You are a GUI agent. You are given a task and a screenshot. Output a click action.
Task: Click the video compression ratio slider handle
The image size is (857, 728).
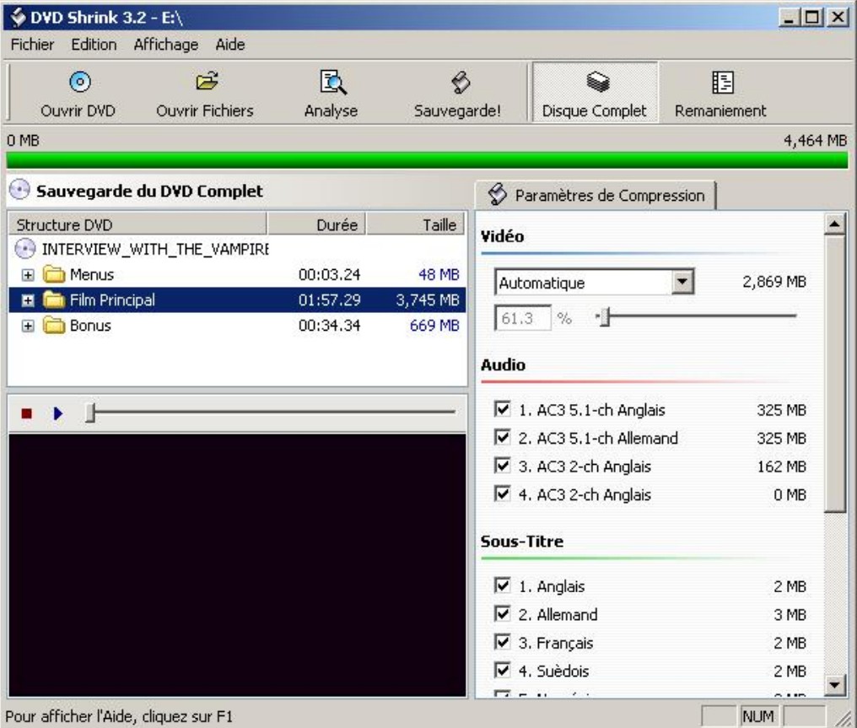click(x=604, y=316)
